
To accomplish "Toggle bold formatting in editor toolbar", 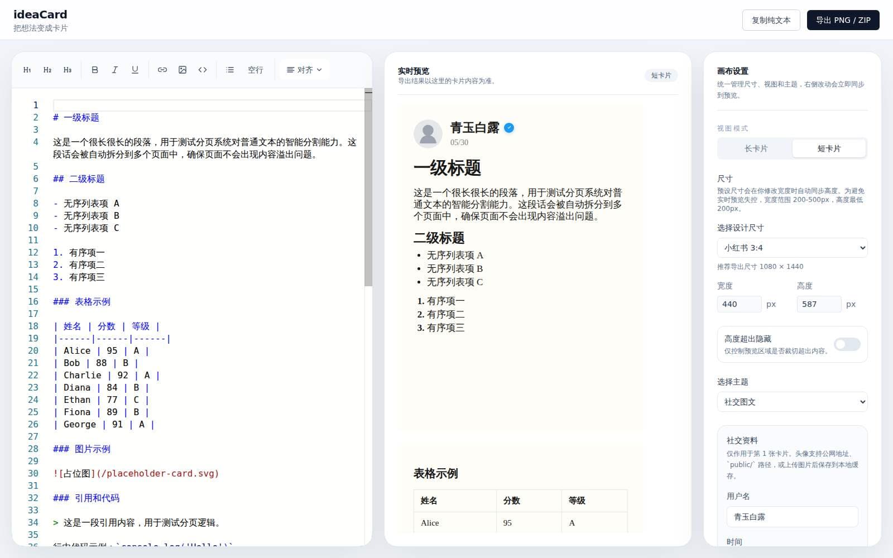I will pos(95,70).
